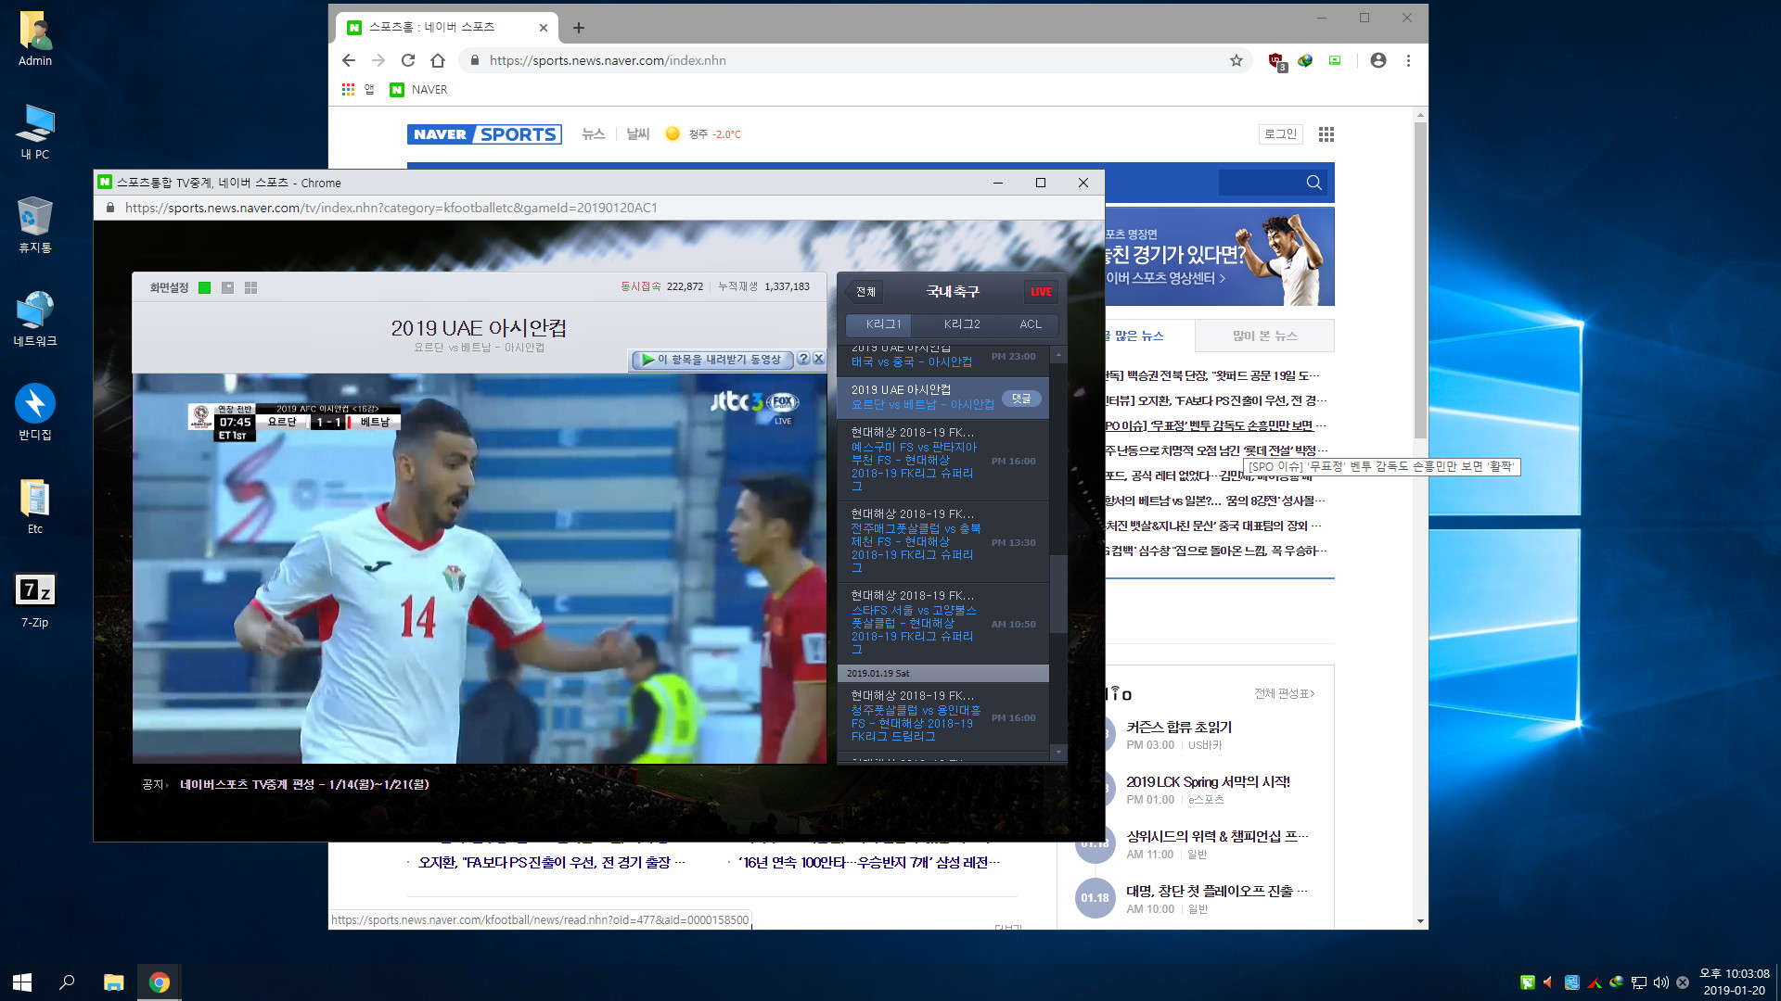Open the 날씨 weather link
Image resolution: width=1781 pixels, height=1001 pixels.
[x=638, y=134]
